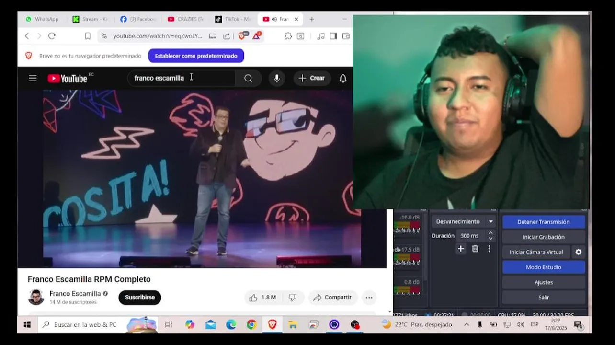The width and height of the screenshot is (615, 345).
Task: Close the active Franco YouTube tab
Action: point(296,19)
